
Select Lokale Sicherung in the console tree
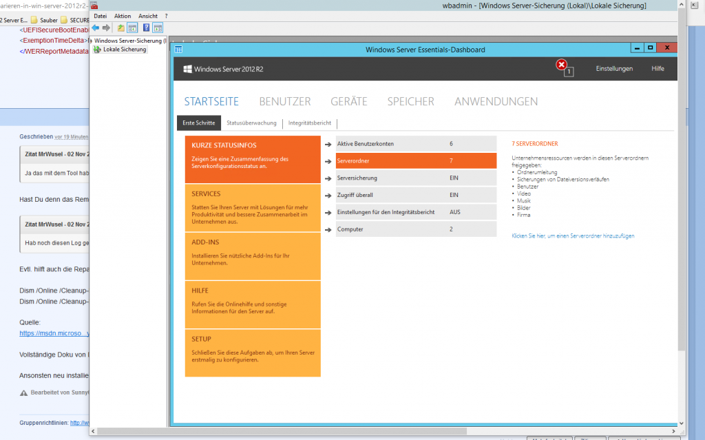click(125, 50)
